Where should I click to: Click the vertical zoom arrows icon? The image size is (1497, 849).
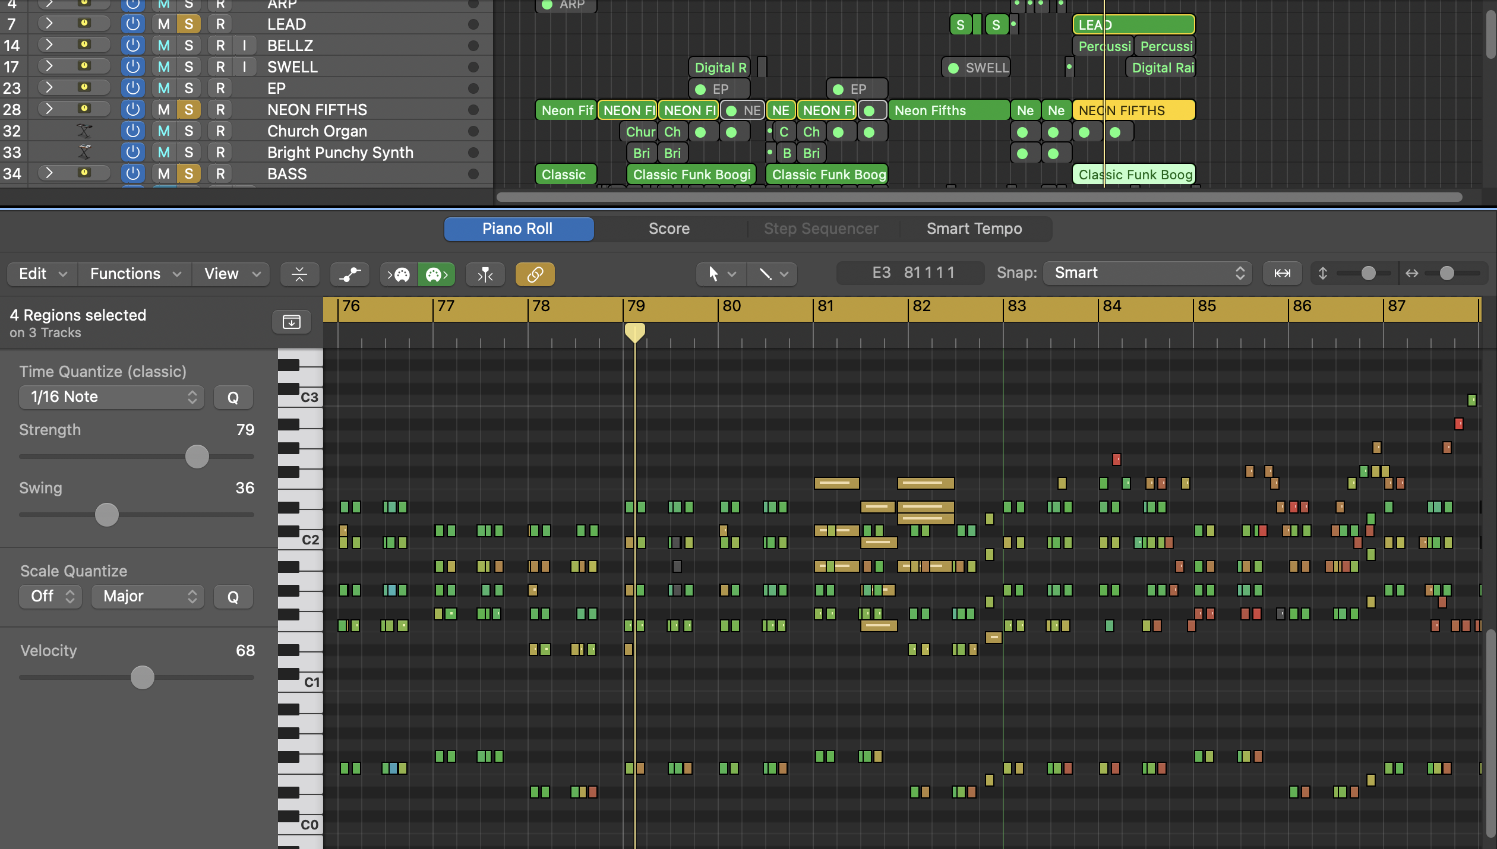(1323, 273)
